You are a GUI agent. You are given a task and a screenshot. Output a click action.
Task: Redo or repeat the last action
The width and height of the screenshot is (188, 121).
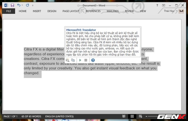pyautogui.click(x=27, y=5)
